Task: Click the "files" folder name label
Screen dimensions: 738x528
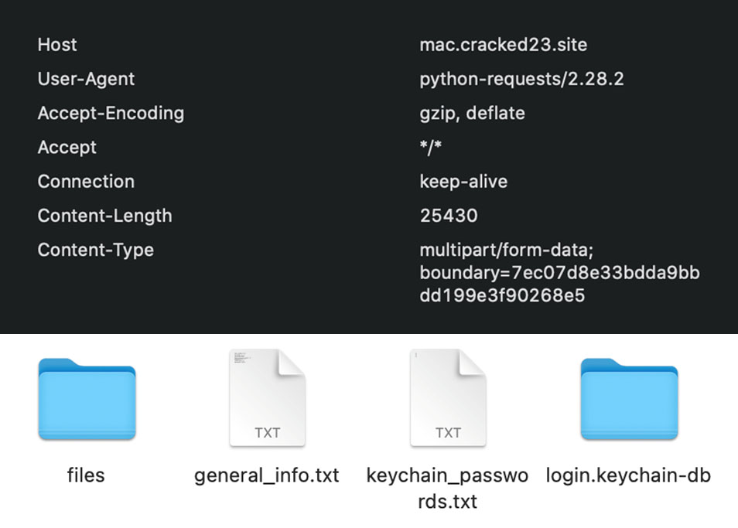Action: (x=86, y=475)
